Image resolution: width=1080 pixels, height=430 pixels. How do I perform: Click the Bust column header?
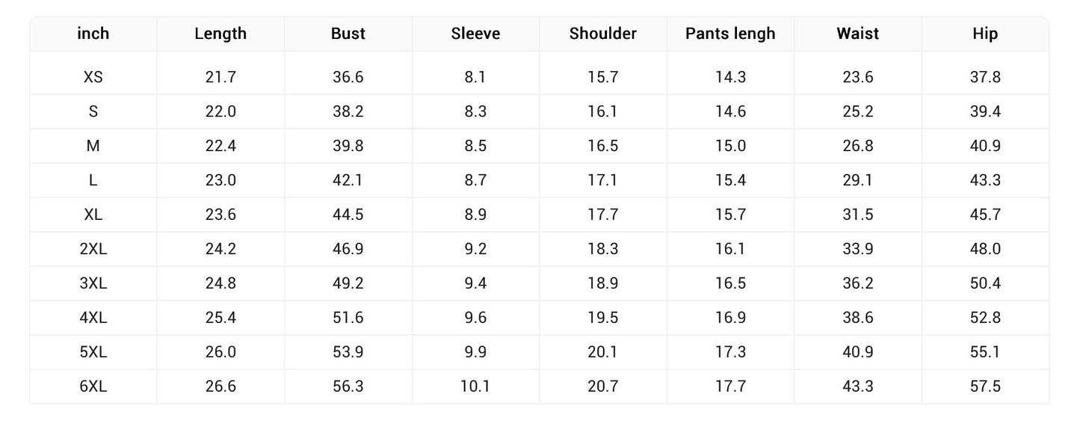(348, 34)
